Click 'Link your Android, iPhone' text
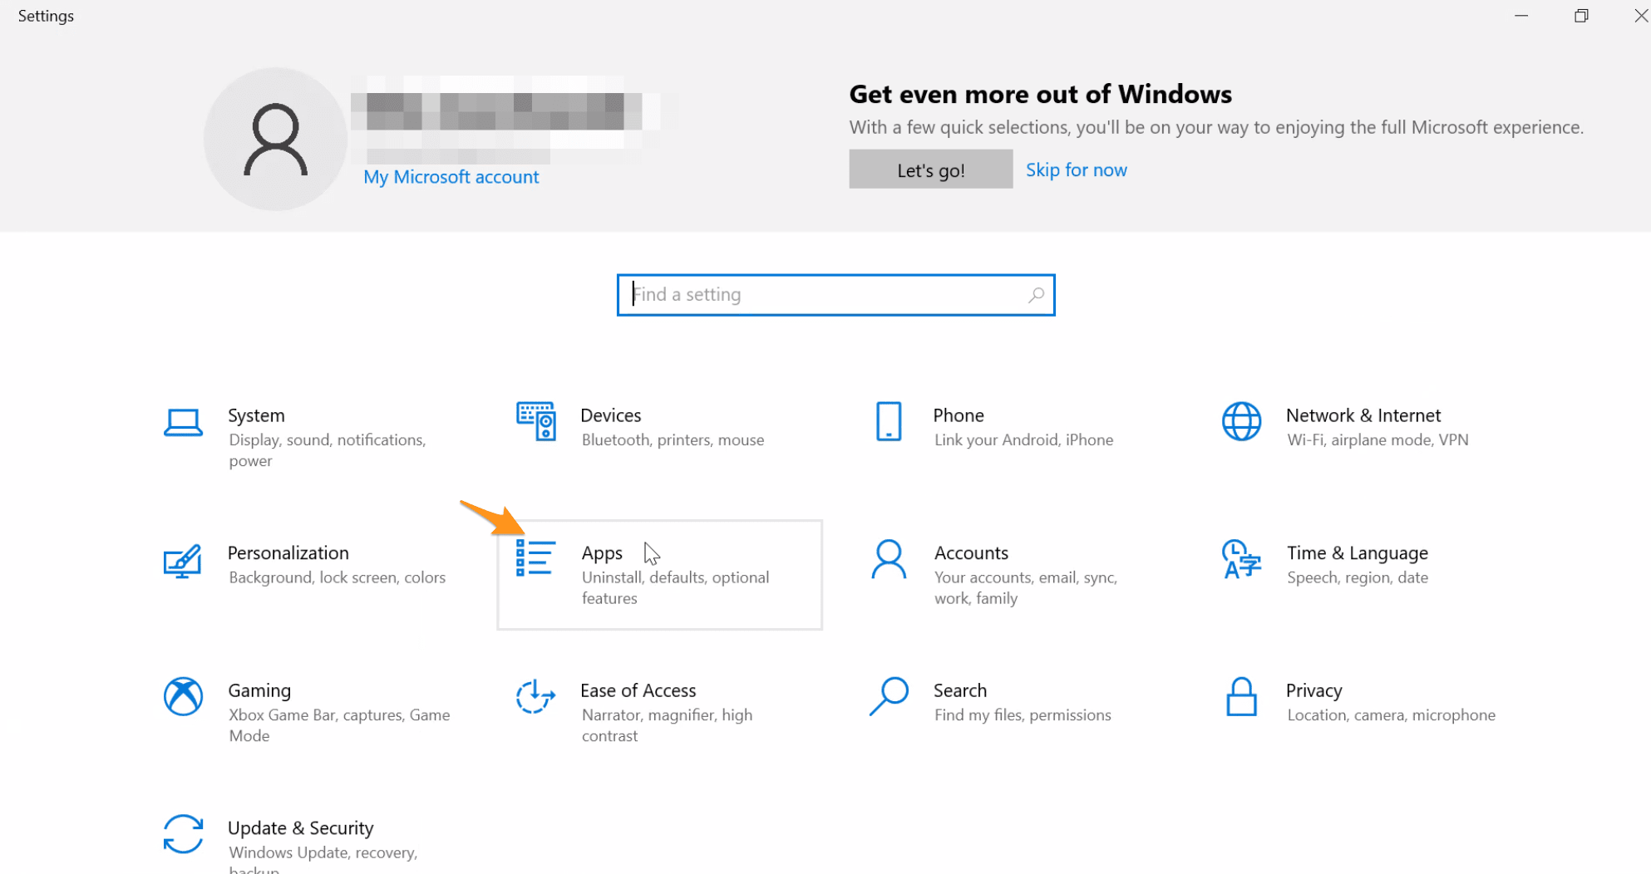Image resolution: width=1651 pixels, height=874 pixels. click(1023, 440)
